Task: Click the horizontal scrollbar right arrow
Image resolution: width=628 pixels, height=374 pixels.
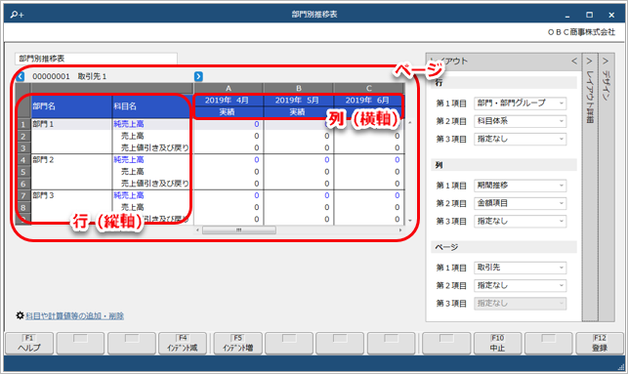Action: (x=400, y=230)
